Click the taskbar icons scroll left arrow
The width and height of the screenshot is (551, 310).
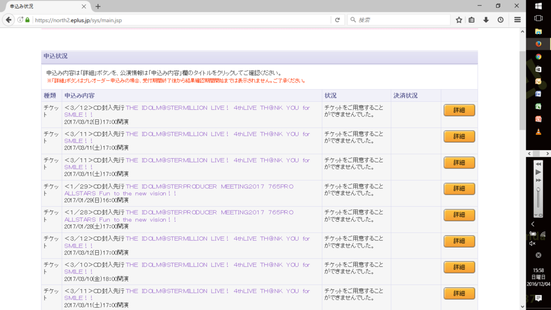(x=529, y=153)
